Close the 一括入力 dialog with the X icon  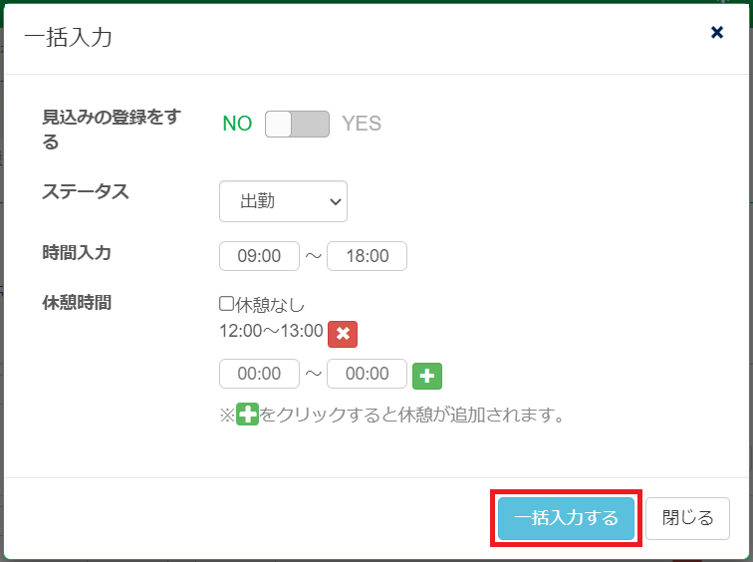coord(716,33)
